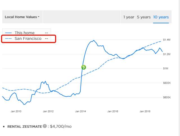Screen dimensions: 180x136
Task: Switch chart to 1 year range
Action: 129,17
